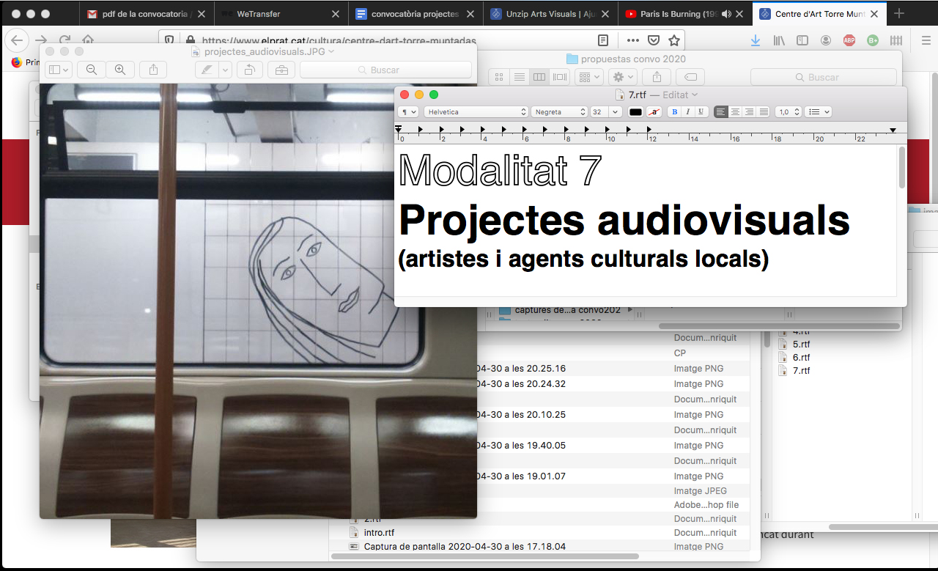
Task: Switch Finder to list view
Action: tap(519, 77)
